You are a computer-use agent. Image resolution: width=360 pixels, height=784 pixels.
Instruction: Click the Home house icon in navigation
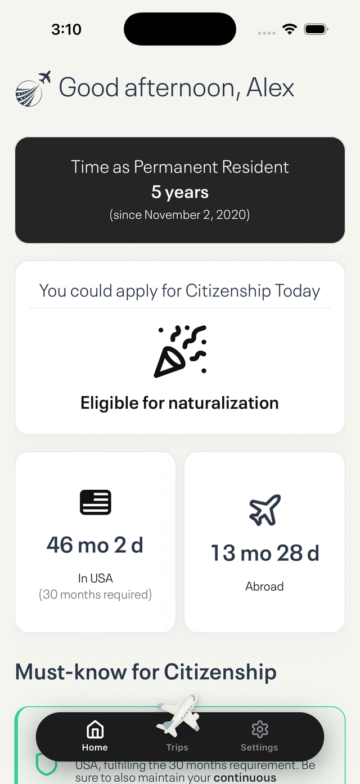coord(94,729)
